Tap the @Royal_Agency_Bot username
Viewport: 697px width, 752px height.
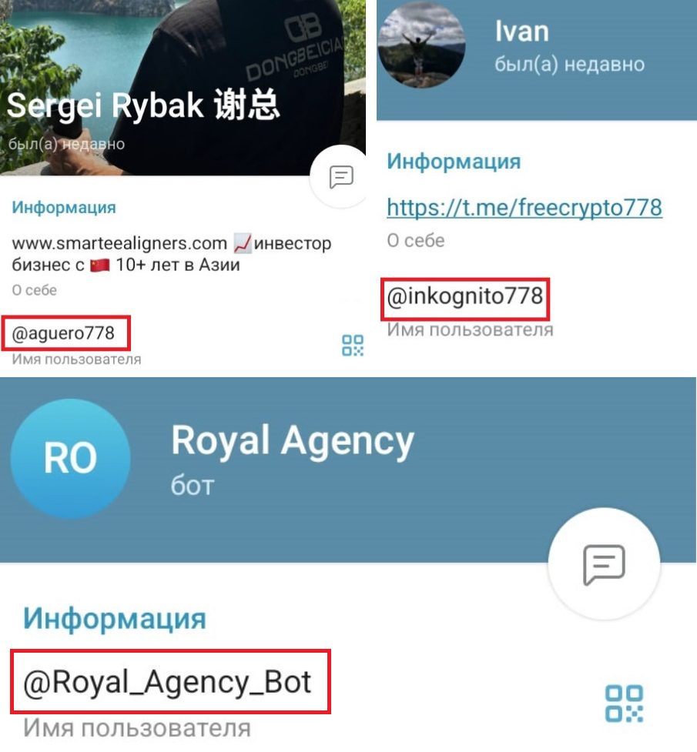click(x=168, y=681)
